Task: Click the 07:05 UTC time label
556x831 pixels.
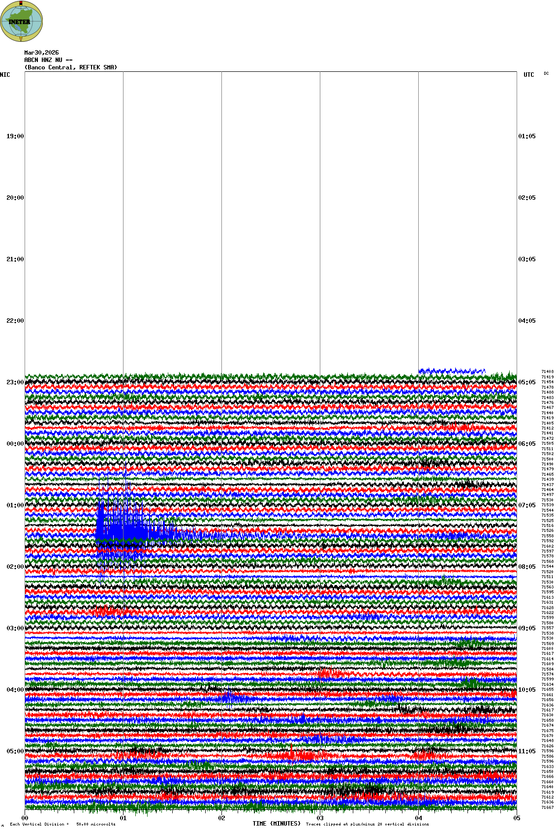Action: click(527, 505)
